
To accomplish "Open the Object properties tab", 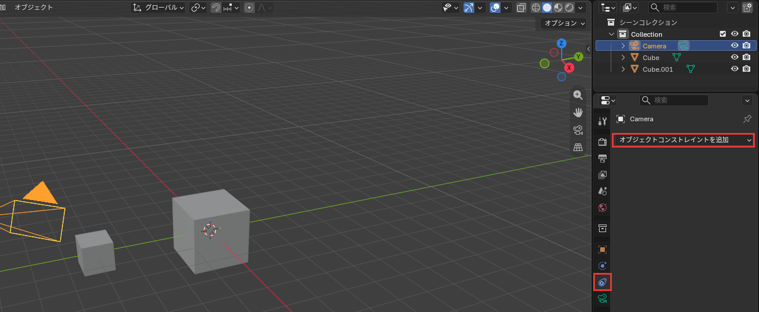I will click(x=603, y=249).
